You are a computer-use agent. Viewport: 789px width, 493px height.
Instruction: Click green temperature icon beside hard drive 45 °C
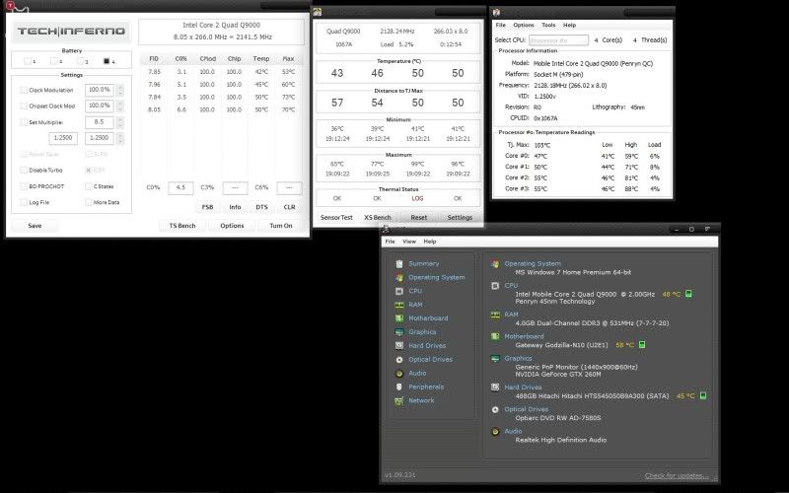pos(703,396)
